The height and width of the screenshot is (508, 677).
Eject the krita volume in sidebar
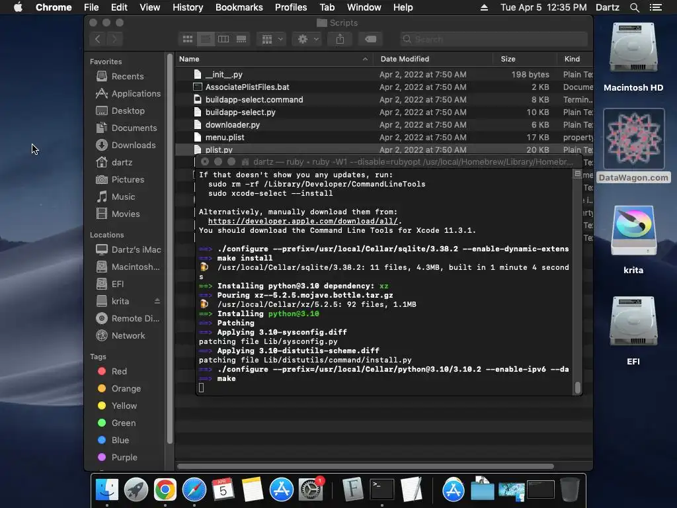[x=157, y=301]
